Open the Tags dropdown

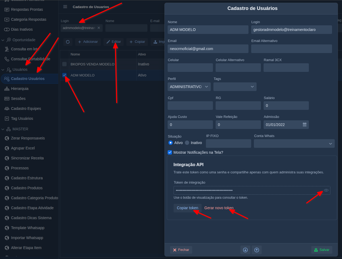point(235,87)
